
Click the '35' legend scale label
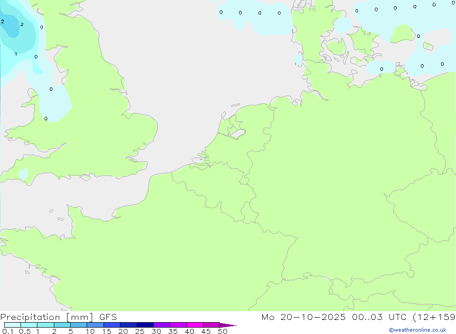pos(173,331)
